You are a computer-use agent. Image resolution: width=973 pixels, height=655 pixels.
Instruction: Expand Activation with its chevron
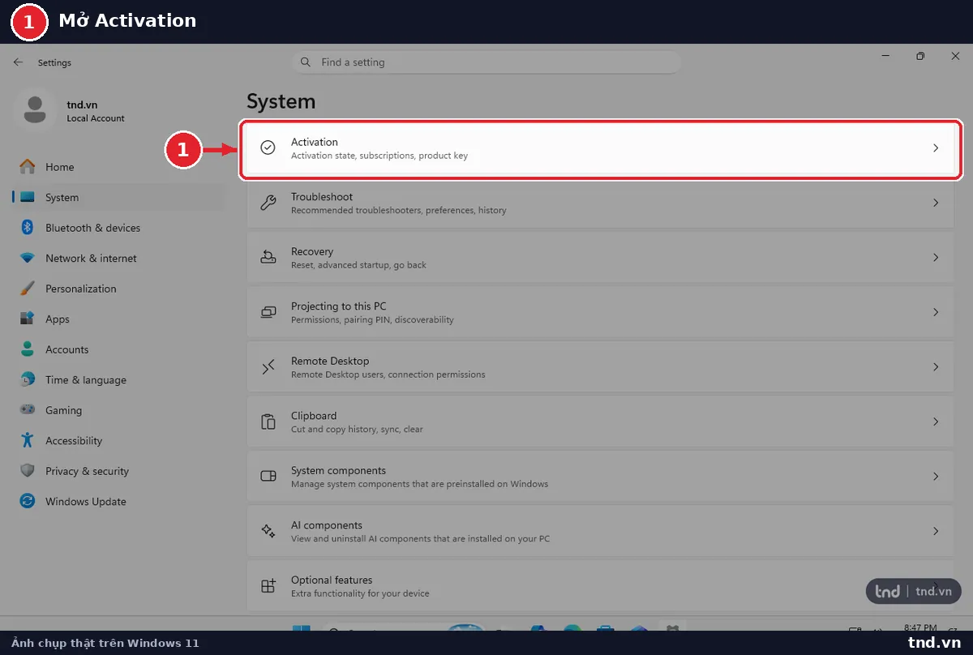(x=936, y=148)
